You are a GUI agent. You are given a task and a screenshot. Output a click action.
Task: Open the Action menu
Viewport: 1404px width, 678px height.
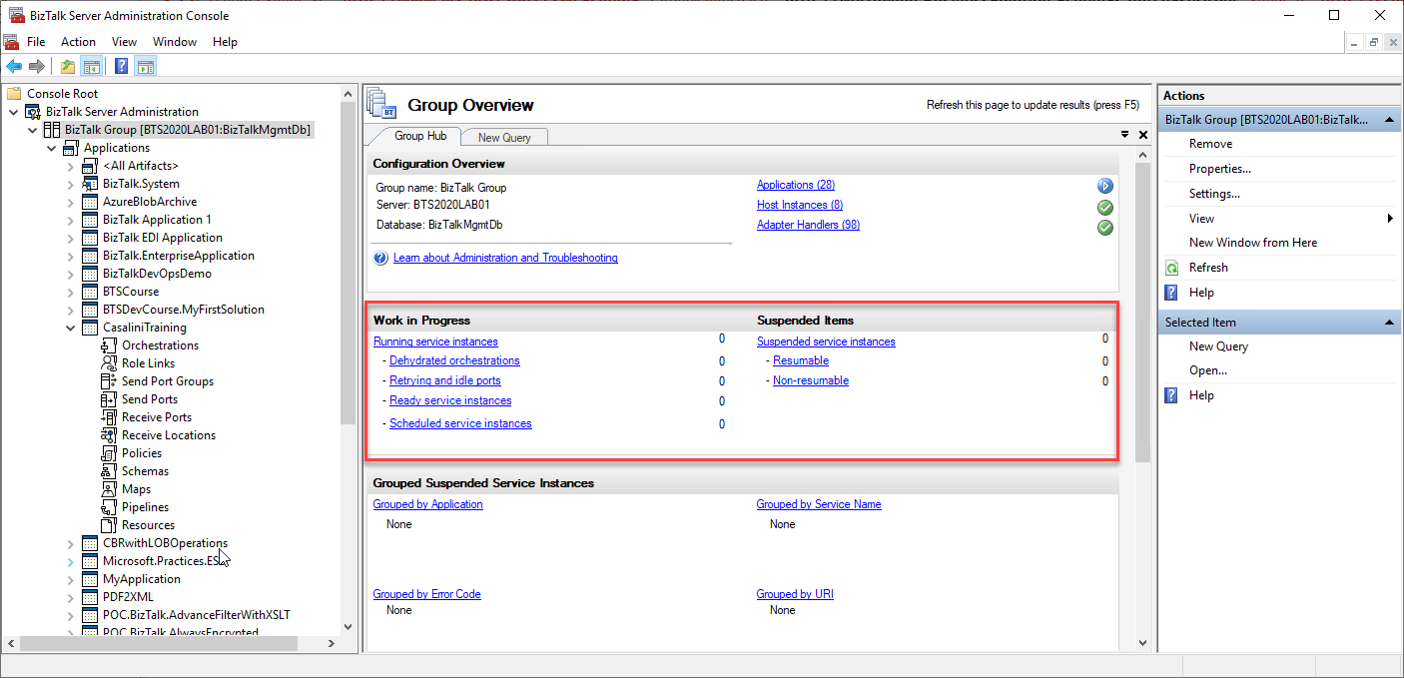point(78,42)
